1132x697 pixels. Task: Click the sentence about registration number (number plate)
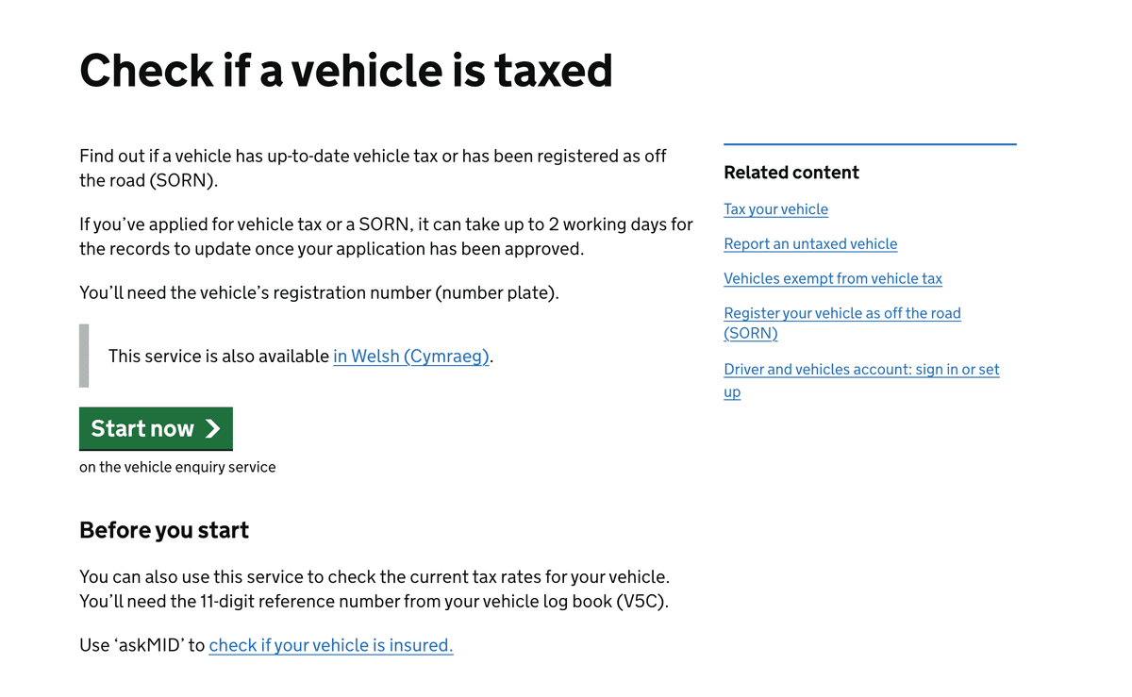click(319, 292)
